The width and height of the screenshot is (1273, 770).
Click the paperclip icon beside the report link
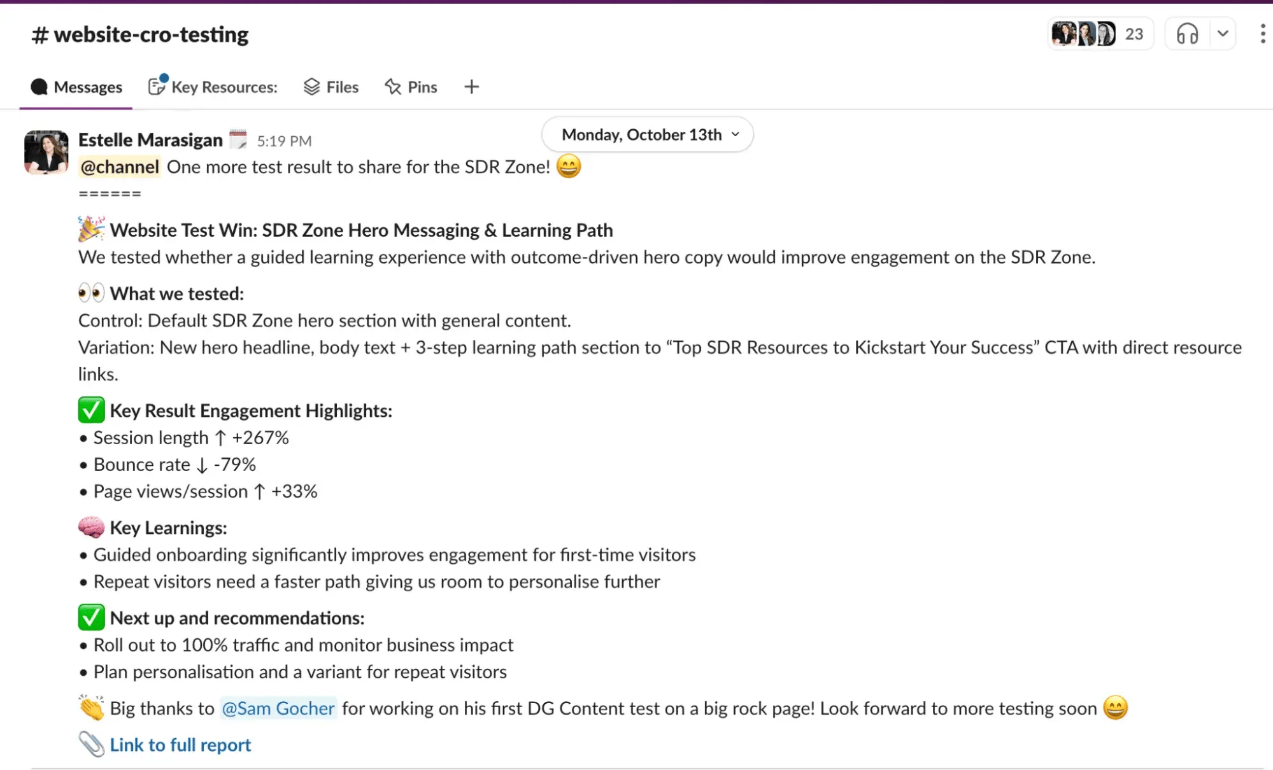coord(91,743)
